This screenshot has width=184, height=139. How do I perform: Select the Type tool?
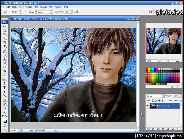[5, 87]
